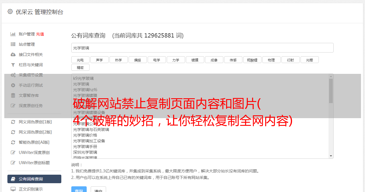Click the 精密 keyword tag button
The width and height of the screenshot is (365, 192).
[x=80, y=67]
